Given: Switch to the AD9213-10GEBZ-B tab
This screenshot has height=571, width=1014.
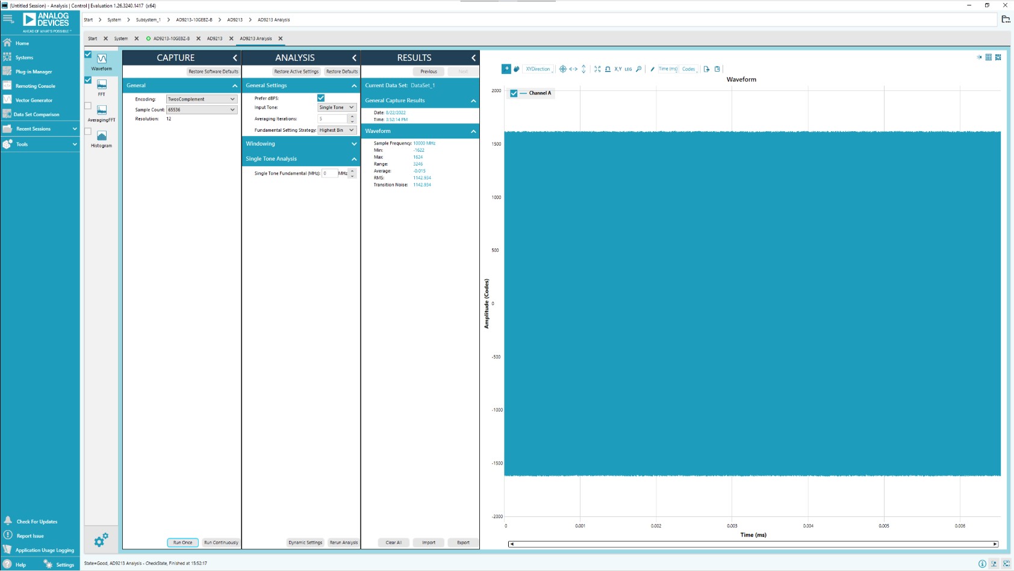Looking at the screenshot, I should click(x=171, y=39).
